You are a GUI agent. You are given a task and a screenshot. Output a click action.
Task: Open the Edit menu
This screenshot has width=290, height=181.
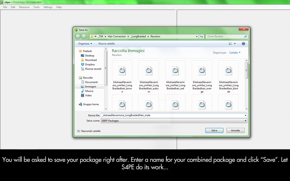click(13, 7)
